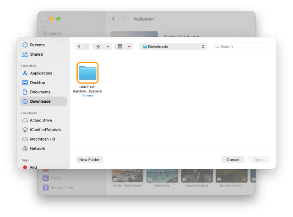
Task: Click the icon view grid button
Action: point(98,47)
